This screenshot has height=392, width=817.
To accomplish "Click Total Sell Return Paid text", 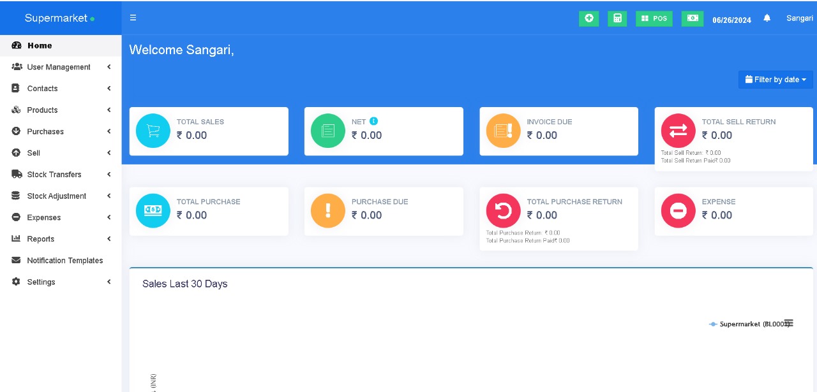I will (696, 161).
